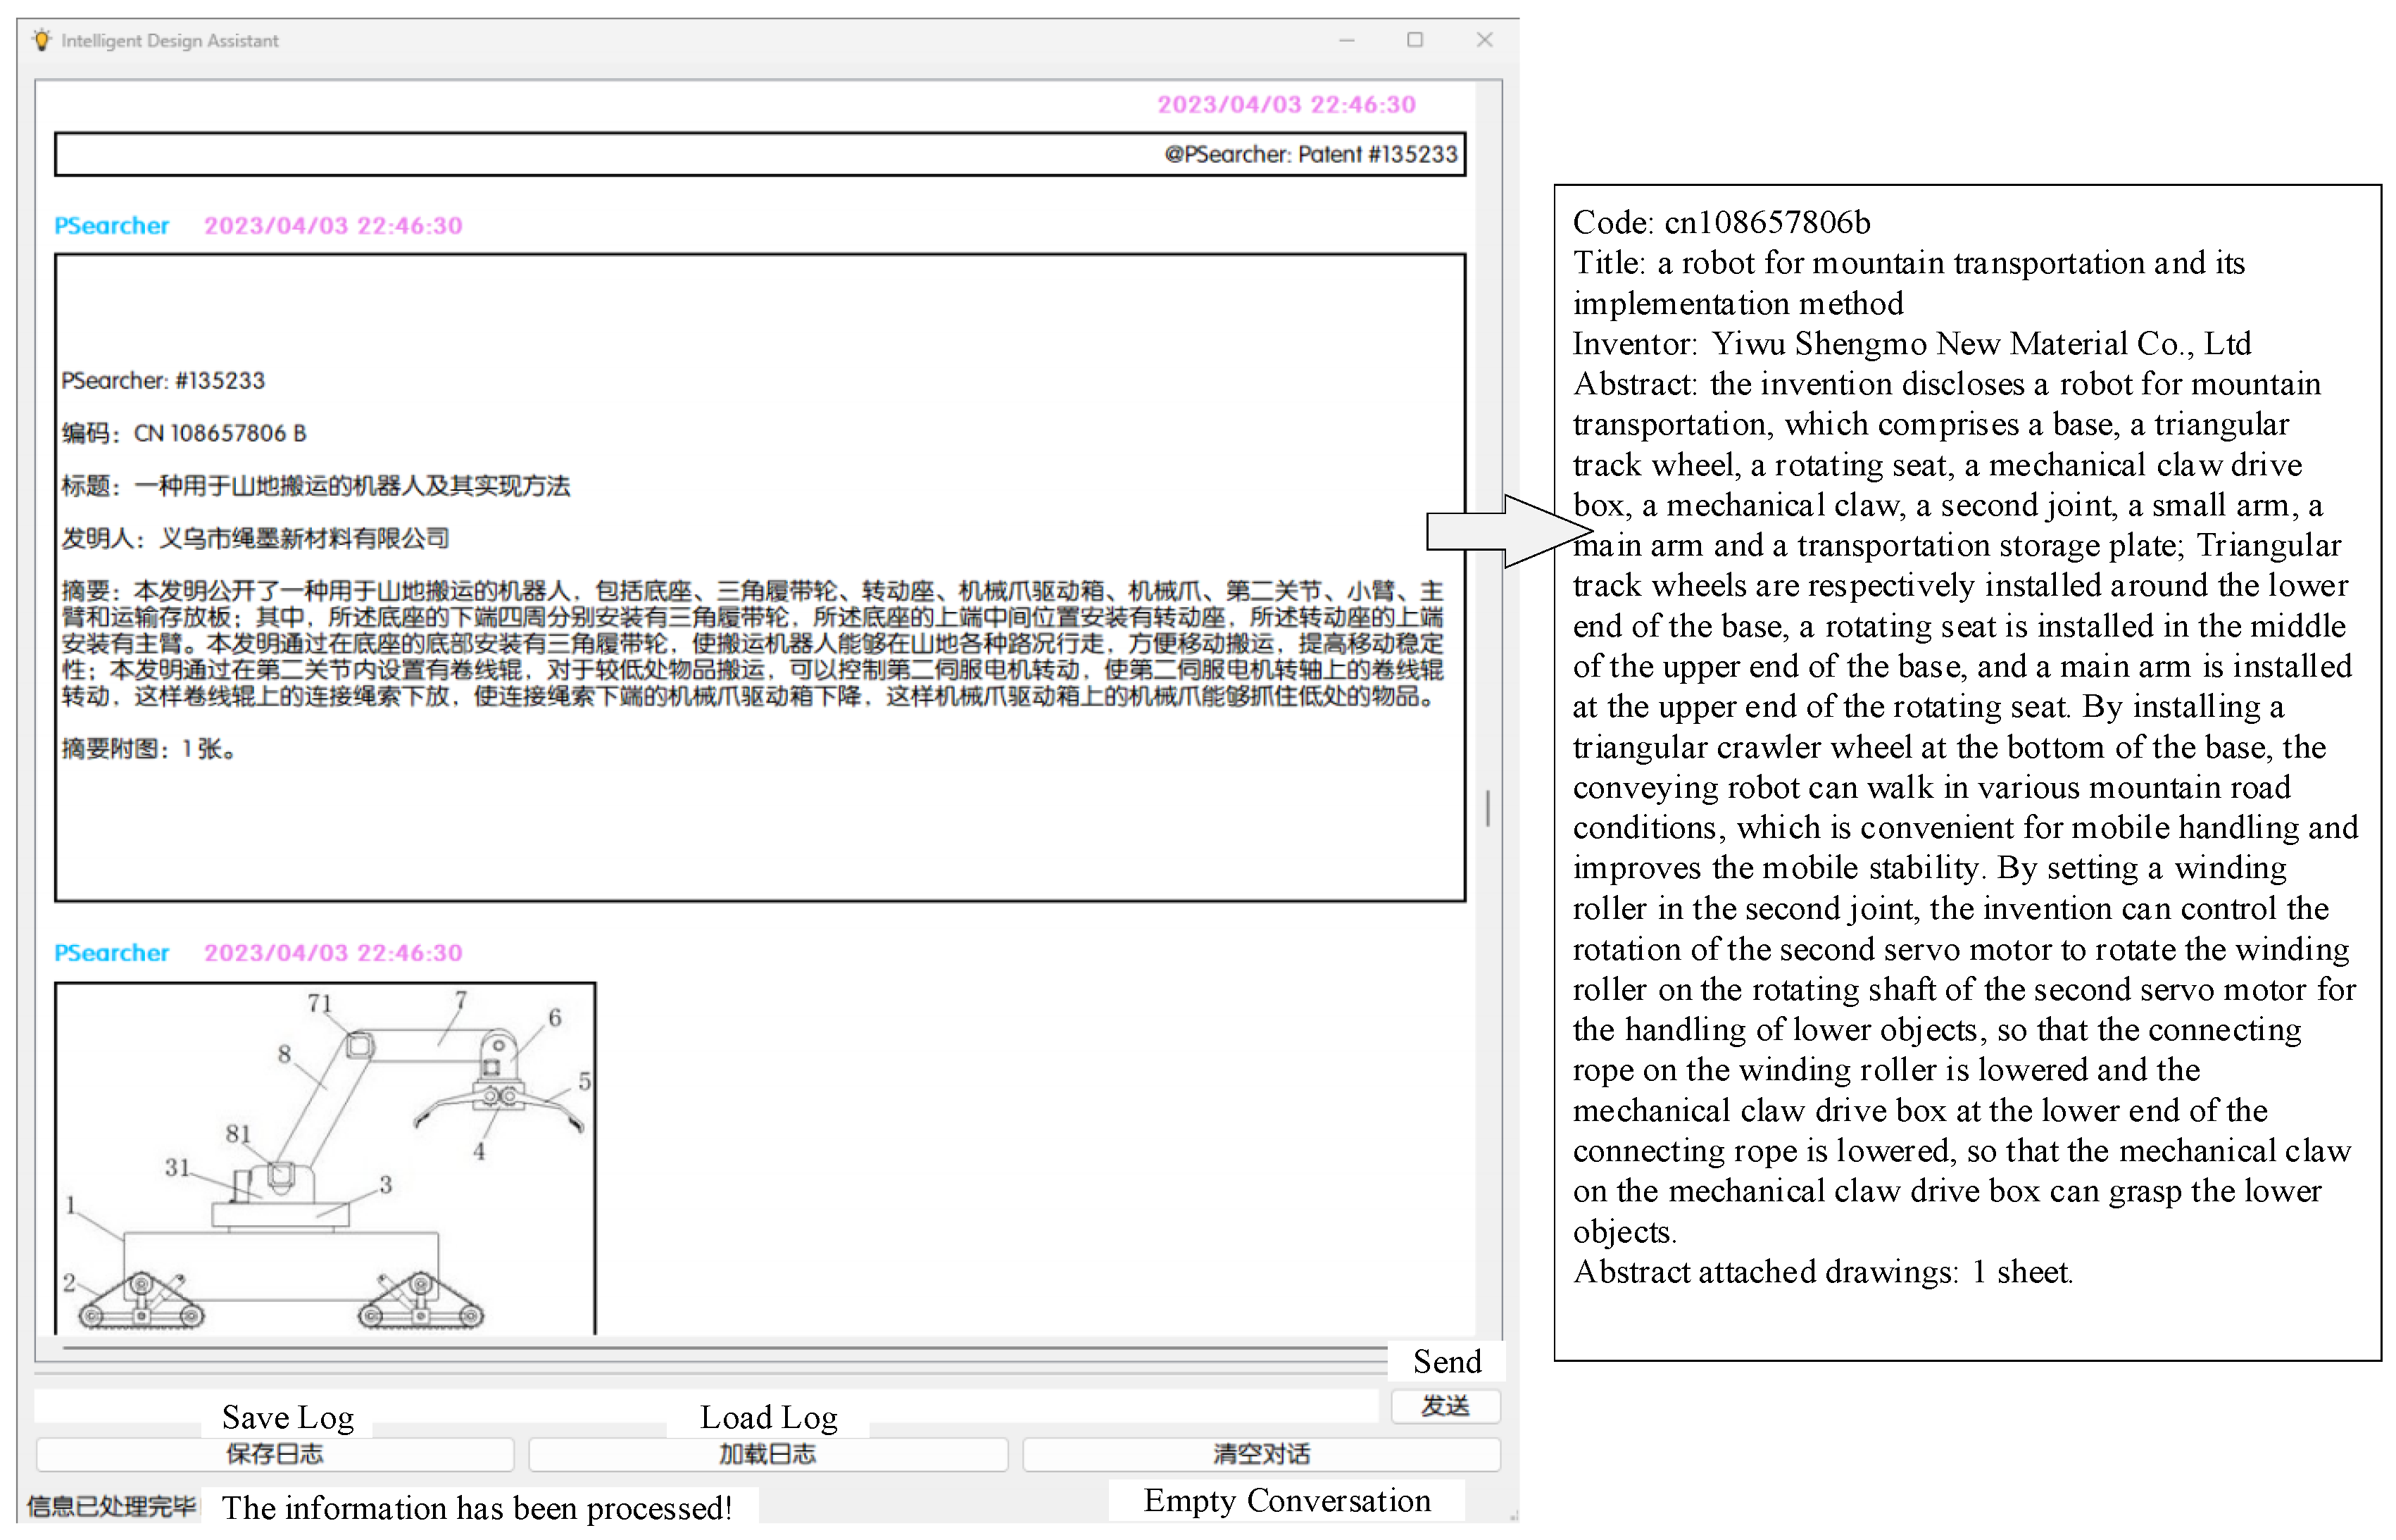This screenshot has height=1540, width=2396.
Task: Click the top timestamp 2023/04/03 22:46:30
Action: tap(1286, 104)
